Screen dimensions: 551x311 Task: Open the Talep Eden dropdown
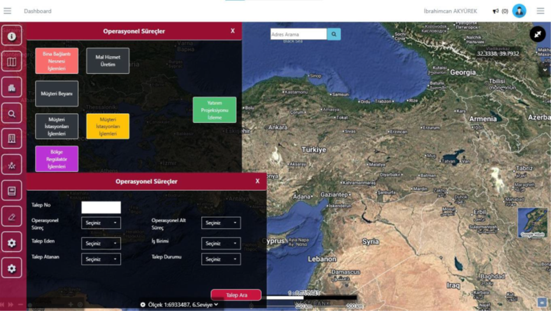[101, 243]
